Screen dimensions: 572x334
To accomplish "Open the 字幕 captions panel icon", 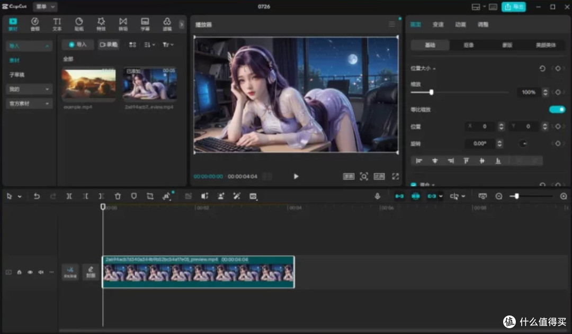I will point(145,24).
